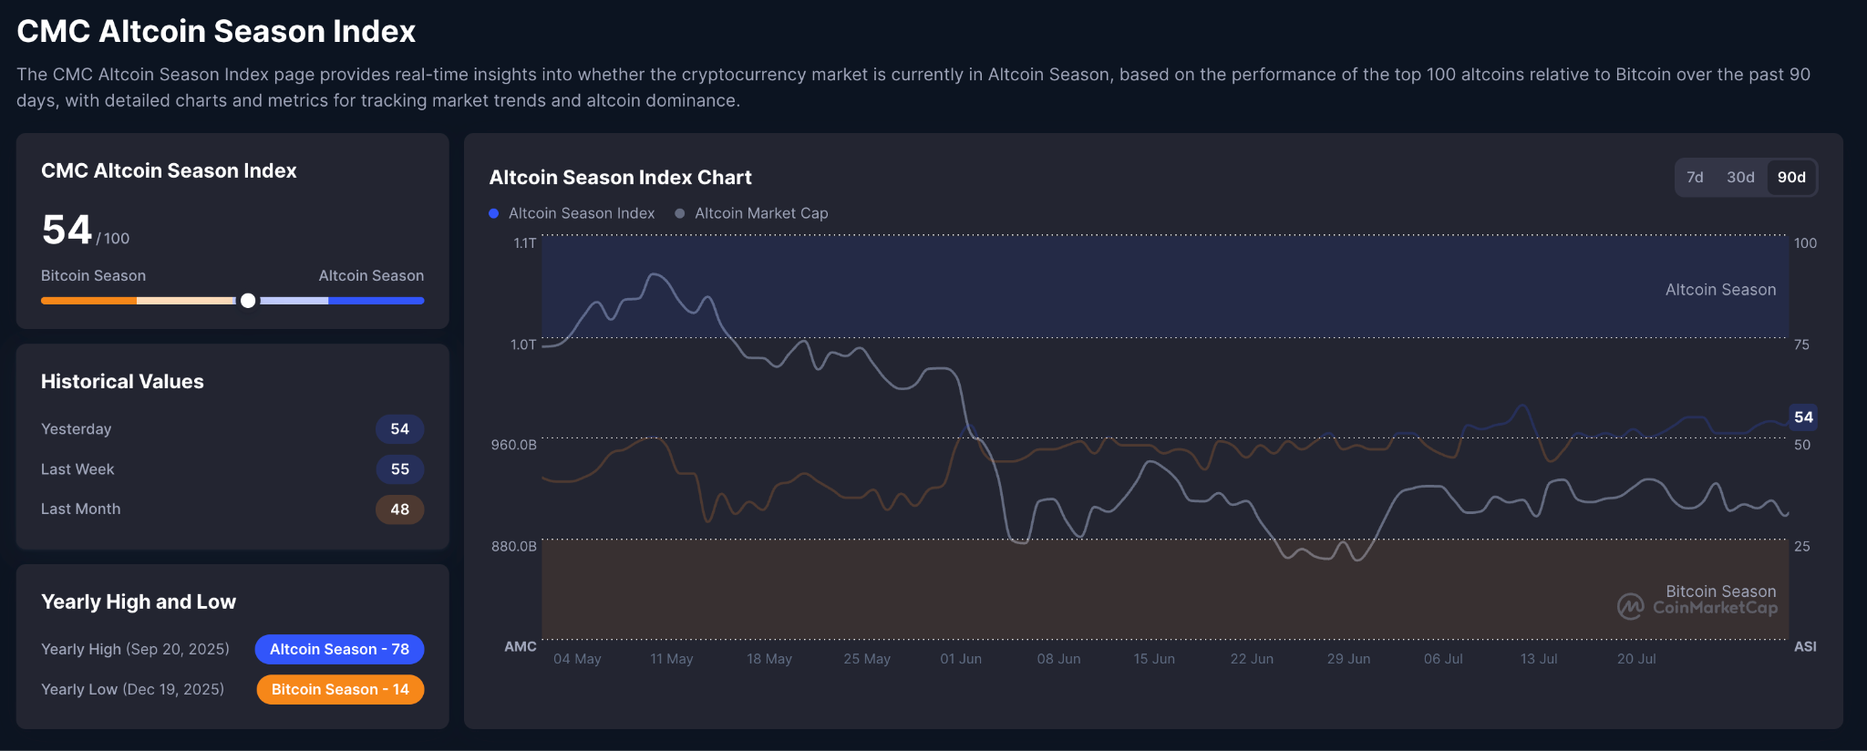This screenshot has height=751, width=1867.
Task: Click the season index slider handle
Action: tap(248, 301)
